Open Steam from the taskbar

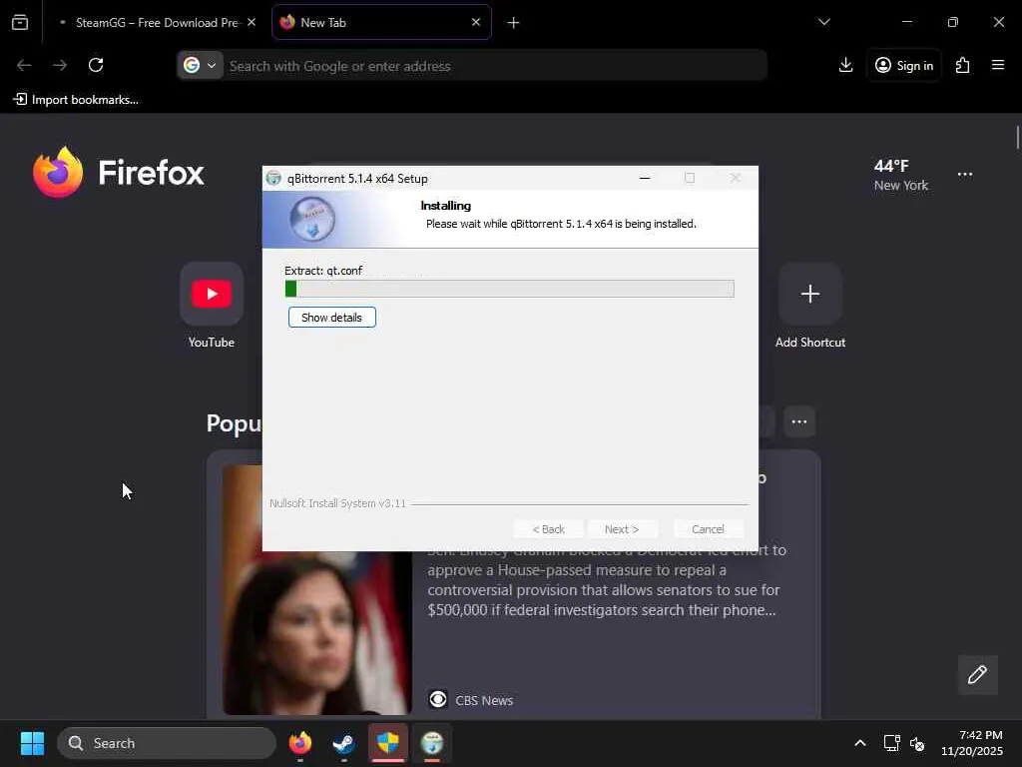click(343, 743)
